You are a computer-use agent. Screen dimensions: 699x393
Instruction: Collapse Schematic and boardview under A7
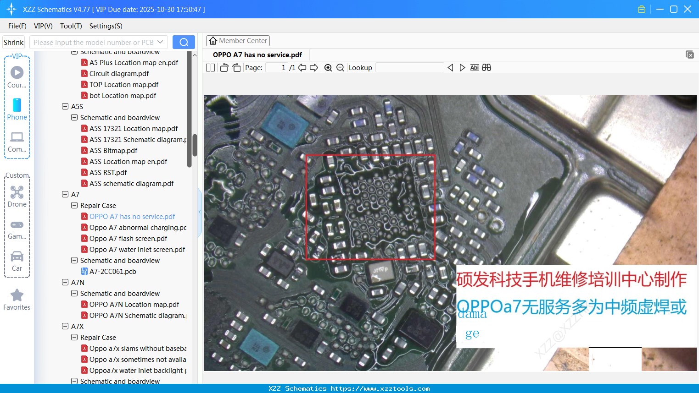[74, 260]
